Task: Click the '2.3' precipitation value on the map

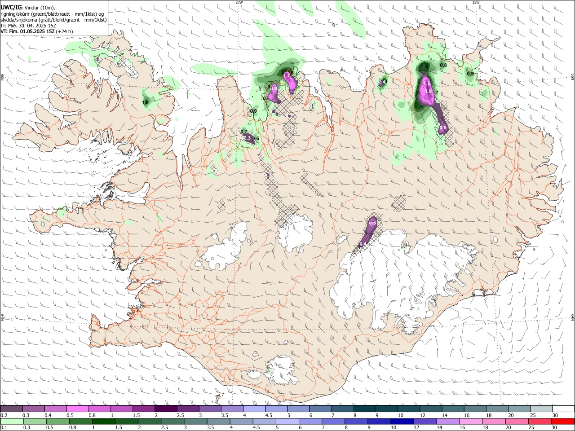Action: (x=424, y=66)
